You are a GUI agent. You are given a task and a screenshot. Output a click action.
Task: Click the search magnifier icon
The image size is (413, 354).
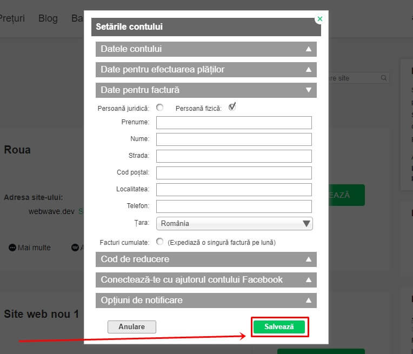point(384,78)
